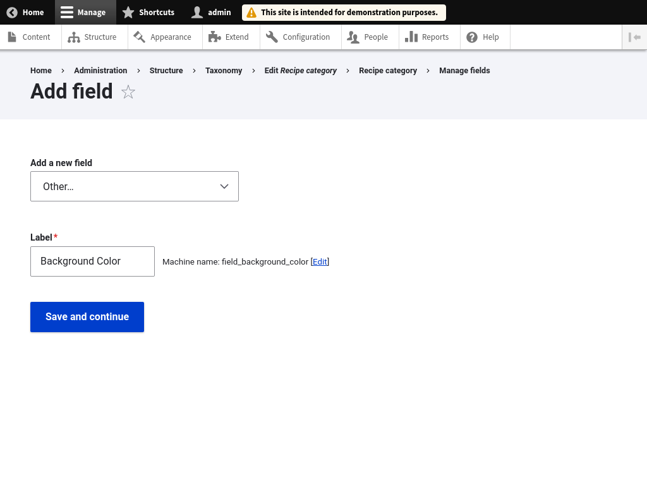The image size is (647, 485).
Task: Open Configuration using the wrench icon
Action: (272, 37)
